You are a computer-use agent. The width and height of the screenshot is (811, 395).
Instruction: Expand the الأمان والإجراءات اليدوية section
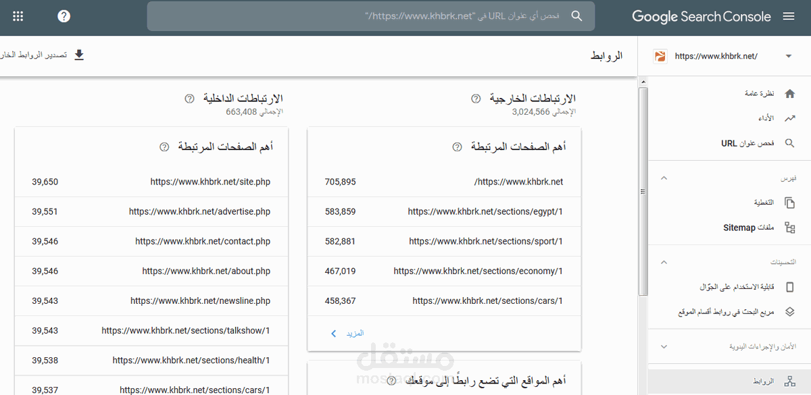pyautogui.click(x=664, y=346)
